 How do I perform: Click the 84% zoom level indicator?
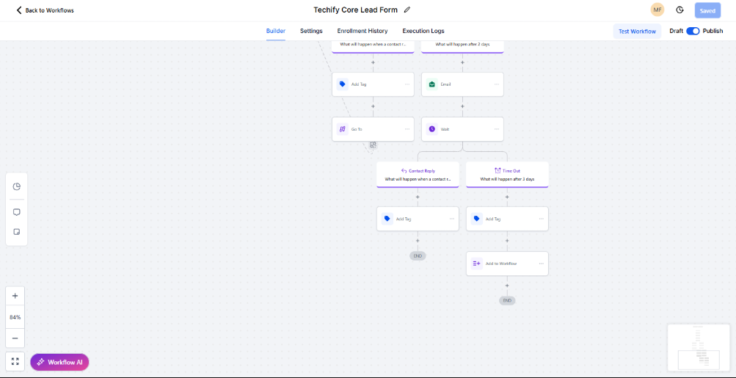click(15, 317)
